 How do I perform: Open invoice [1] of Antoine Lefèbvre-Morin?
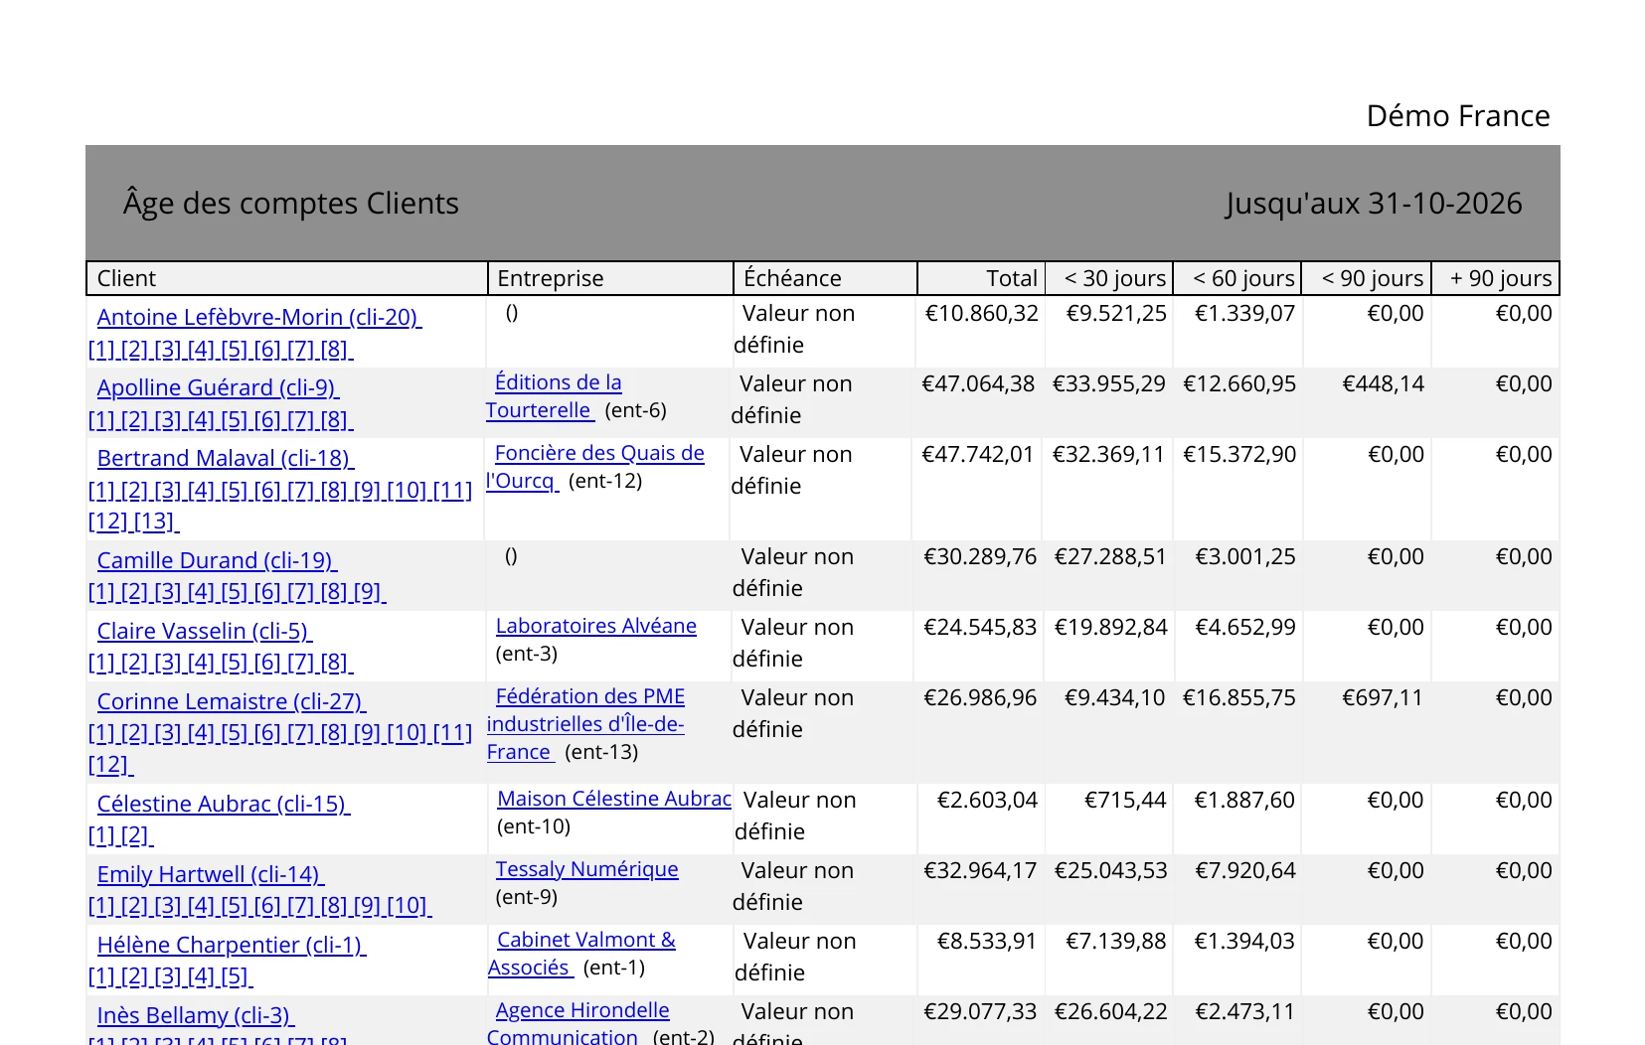click(103, 350)
